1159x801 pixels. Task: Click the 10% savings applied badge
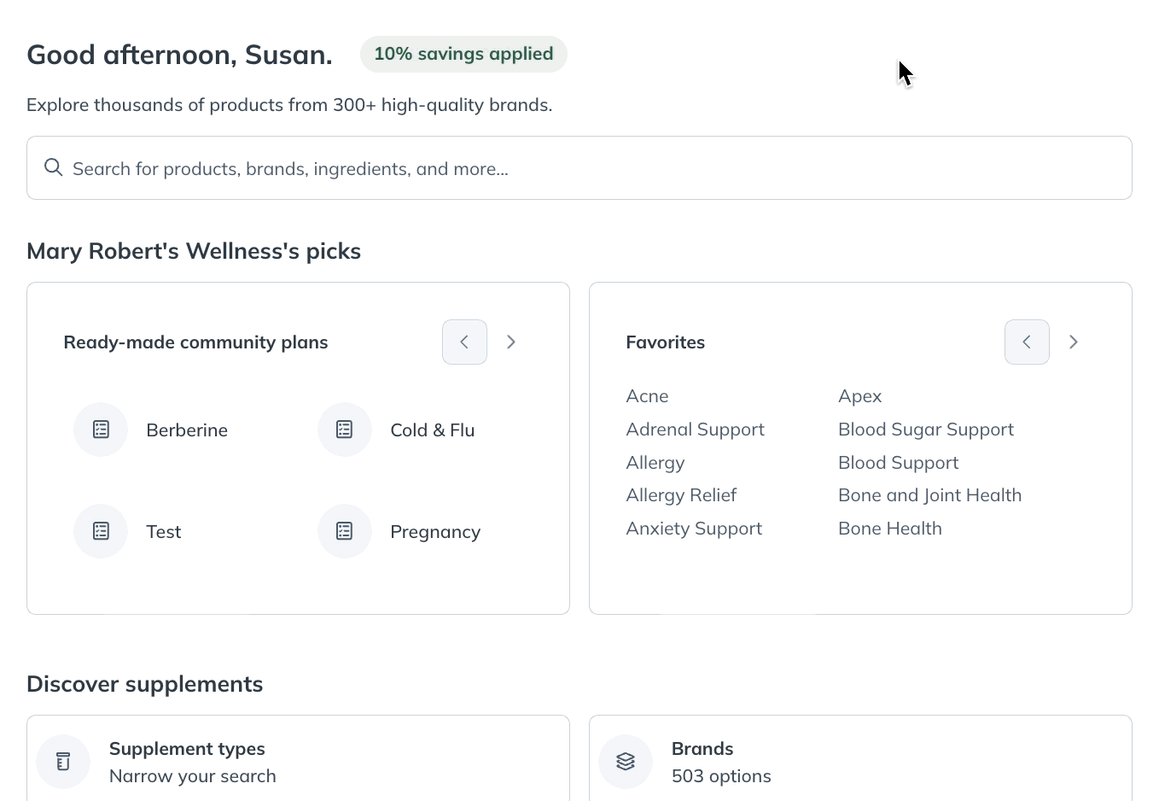point(463,54)
